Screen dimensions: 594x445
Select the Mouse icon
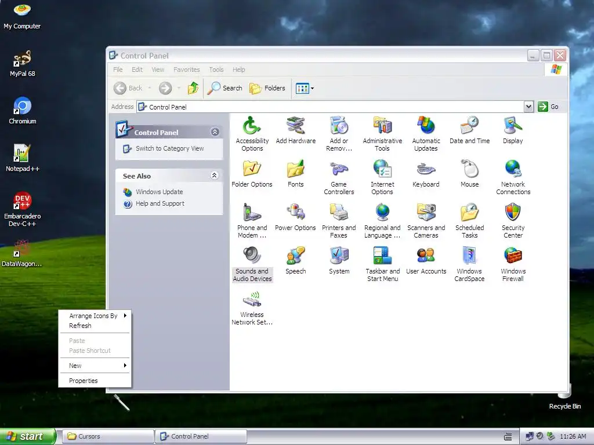469,174
